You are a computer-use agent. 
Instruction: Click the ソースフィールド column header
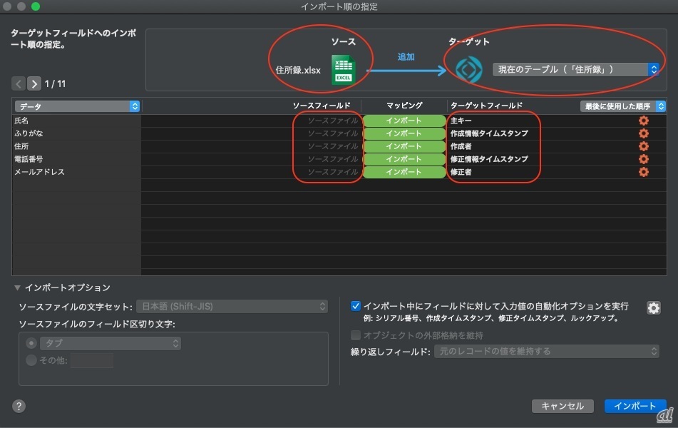(322, 106)
